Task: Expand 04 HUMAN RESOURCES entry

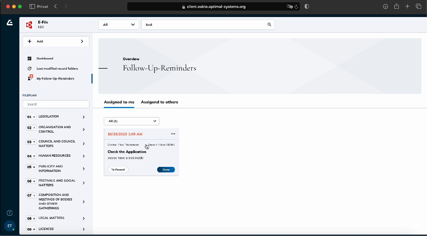Action: 83,156
